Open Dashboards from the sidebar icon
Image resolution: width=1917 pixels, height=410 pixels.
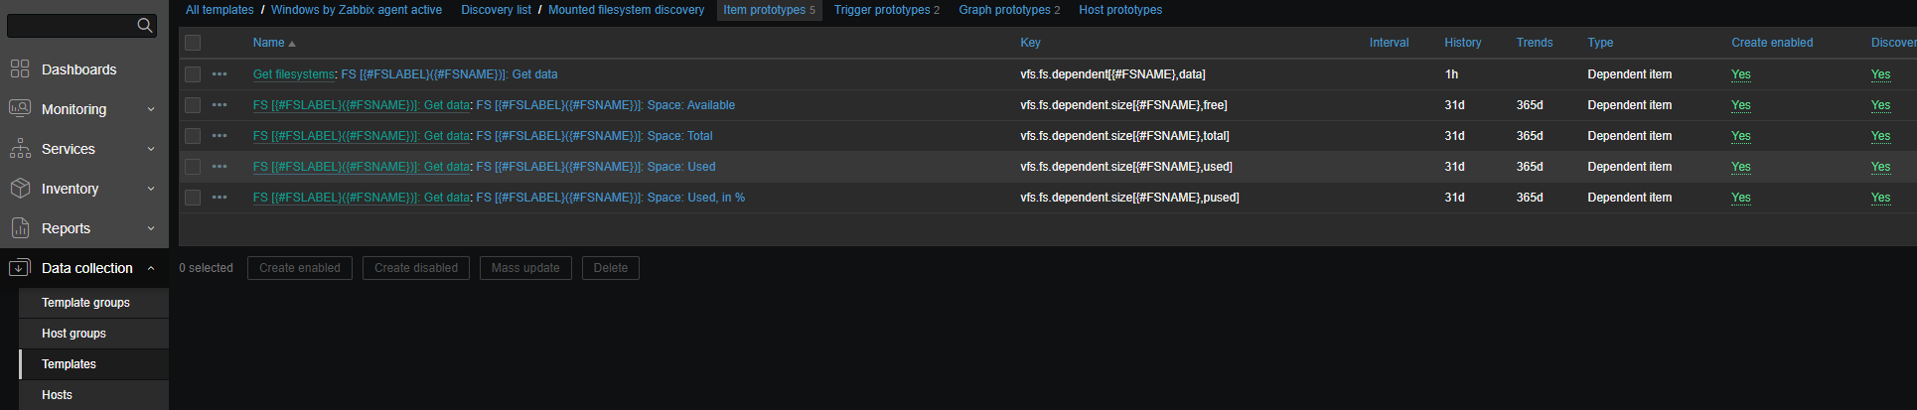click(x=20, y=68)
